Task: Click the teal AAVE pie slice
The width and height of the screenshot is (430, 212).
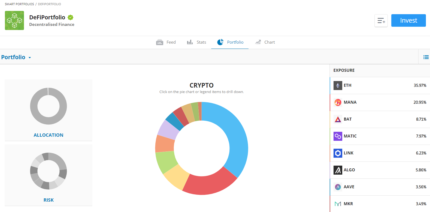Action: tap(174, 122)
